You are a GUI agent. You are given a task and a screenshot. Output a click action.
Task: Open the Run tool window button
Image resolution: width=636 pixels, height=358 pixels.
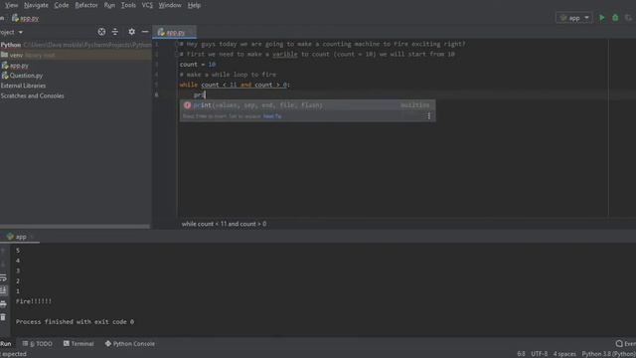[x=6, y=344]
